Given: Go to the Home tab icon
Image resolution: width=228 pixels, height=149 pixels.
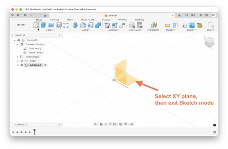Looking at the screenshot, I should (x=45, y=16).
